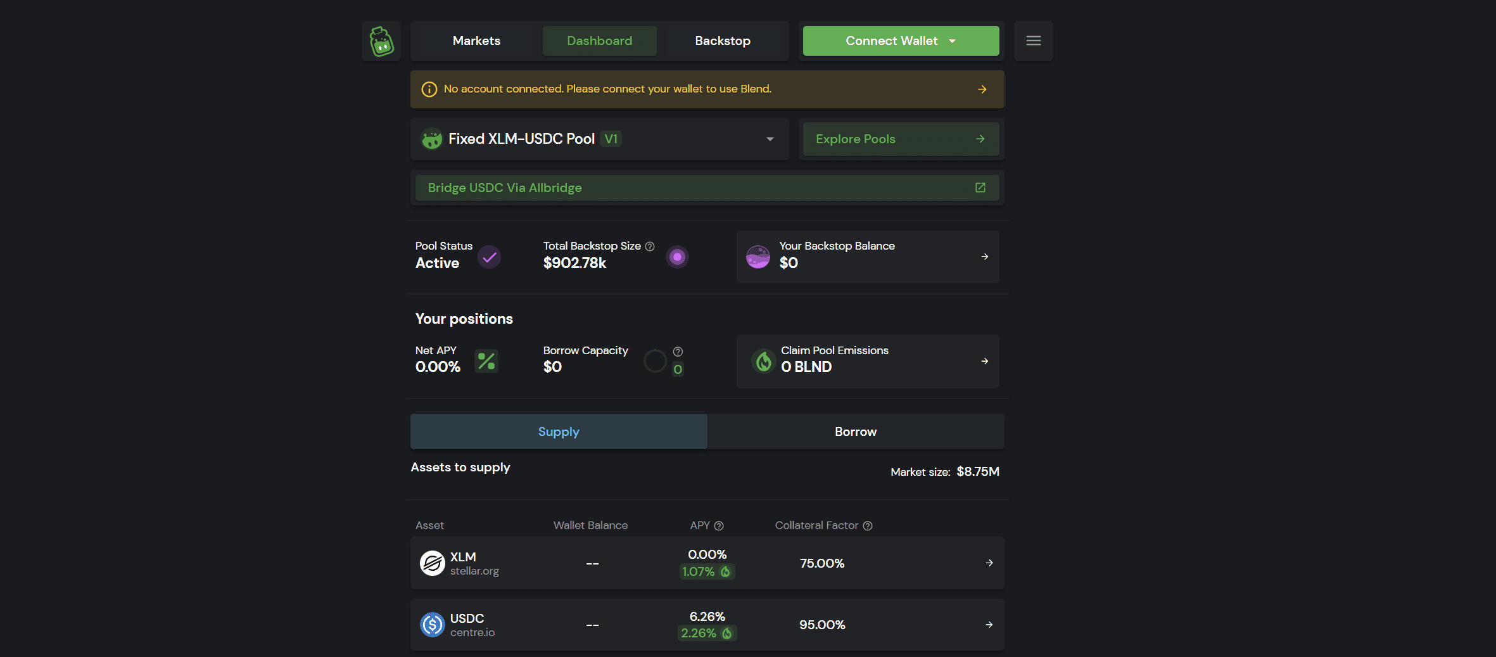Open the Markets tab

(x=476, y=41)
